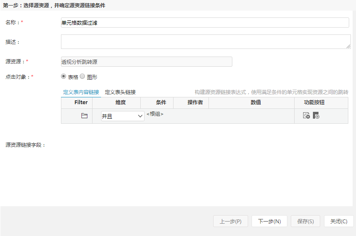Click the 点击对象 label
The height and width of the screenshot is (236, 356).
tap(17, 77)
